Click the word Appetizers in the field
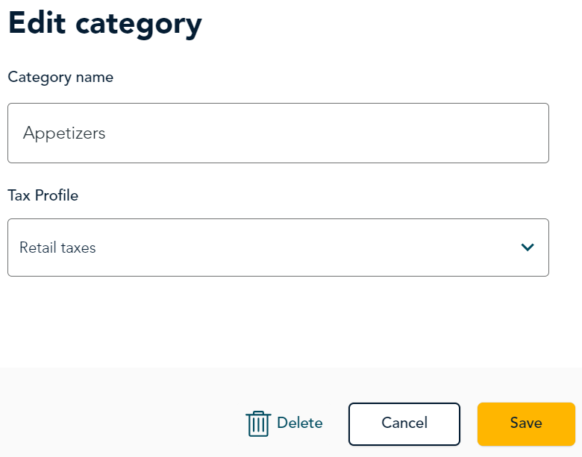 click(x=64, y=133)
